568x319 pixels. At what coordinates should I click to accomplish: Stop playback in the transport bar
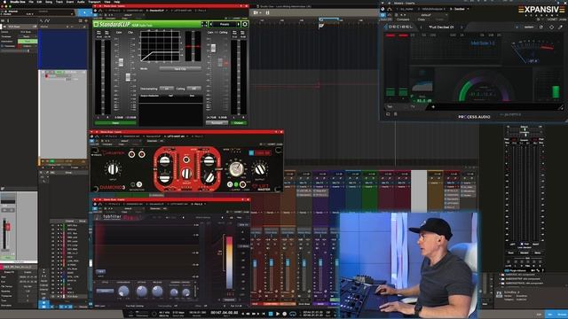[270, 314]
